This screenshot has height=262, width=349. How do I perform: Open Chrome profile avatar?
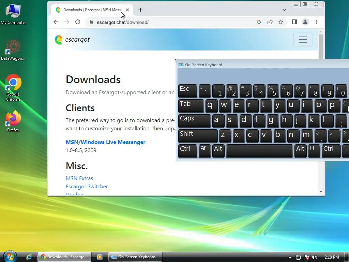pyautogui.click(x=305, y=22)
